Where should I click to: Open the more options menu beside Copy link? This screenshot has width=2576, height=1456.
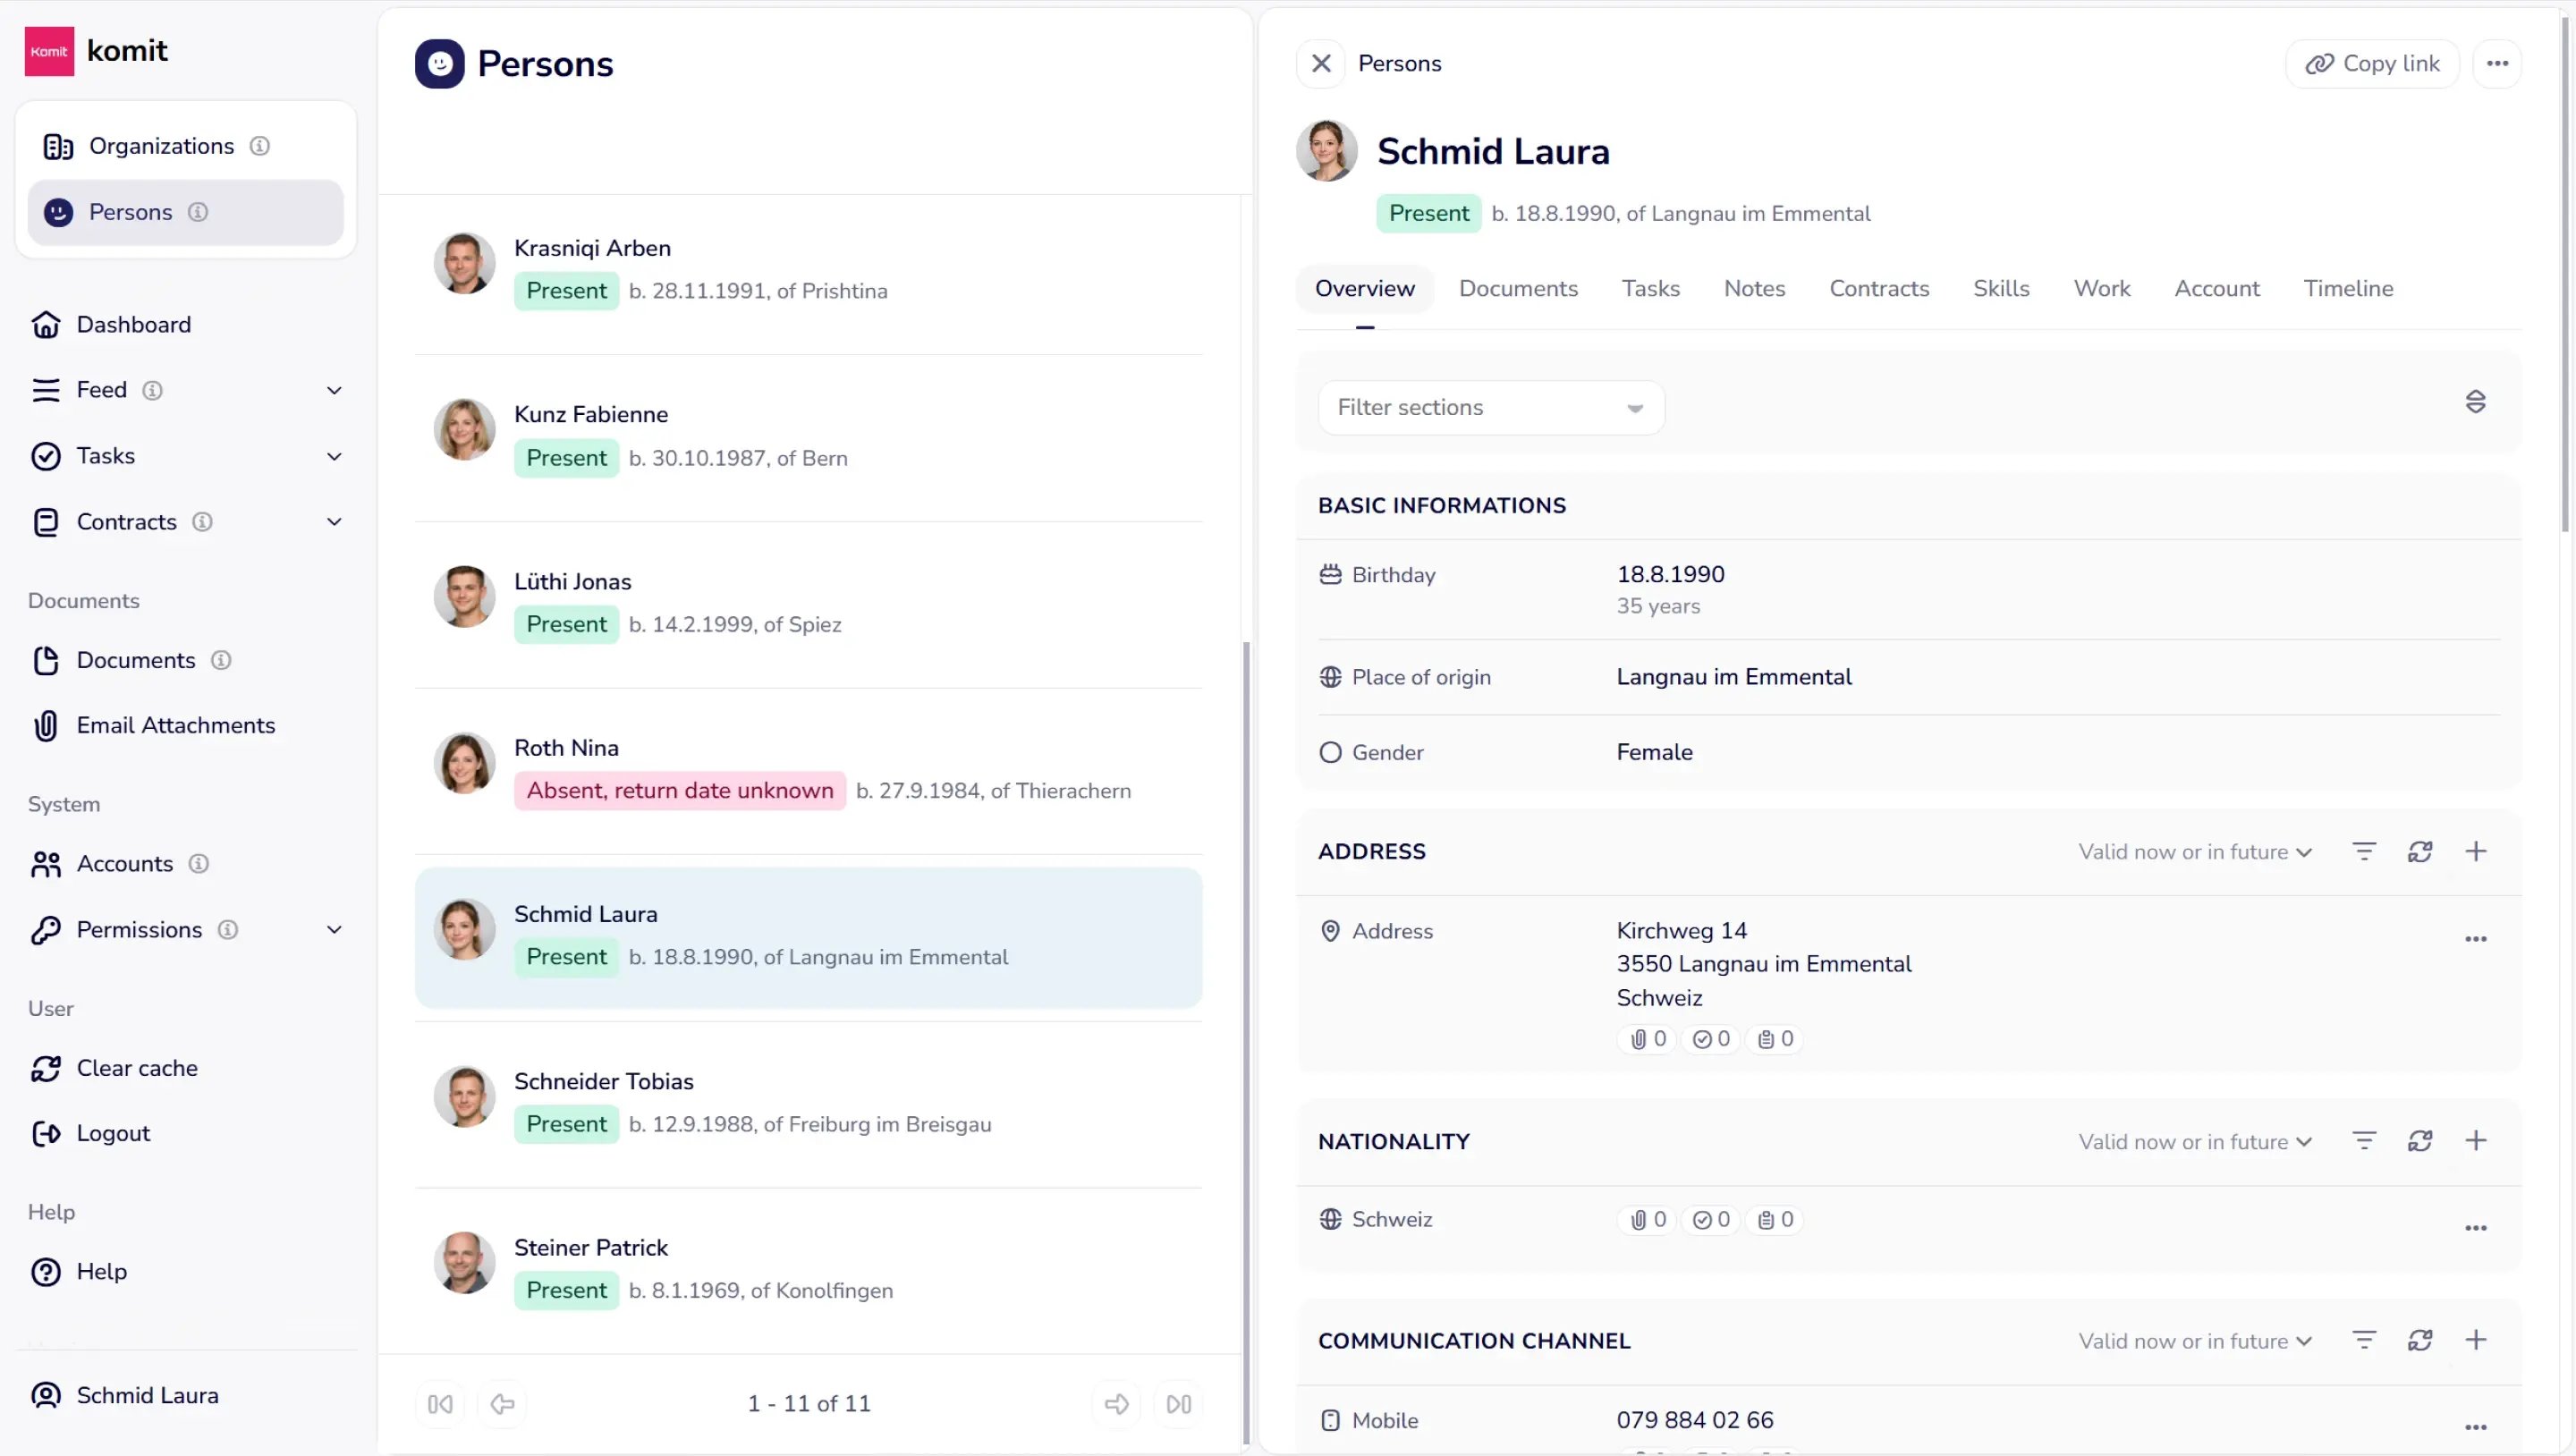(x=2497, y=63)
